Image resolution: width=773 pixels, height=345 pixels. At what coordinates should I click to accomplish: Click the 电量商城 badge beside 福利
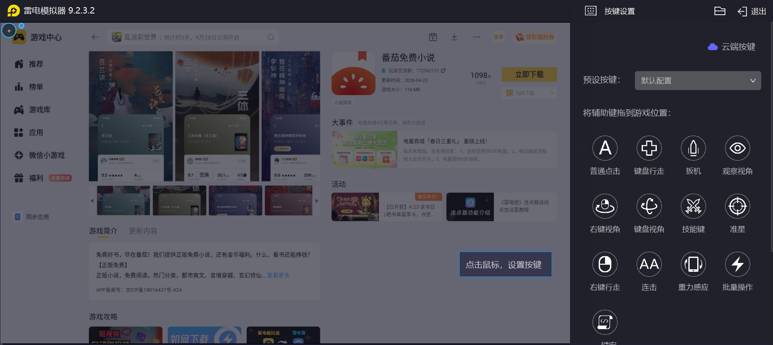tap(60, 178)
